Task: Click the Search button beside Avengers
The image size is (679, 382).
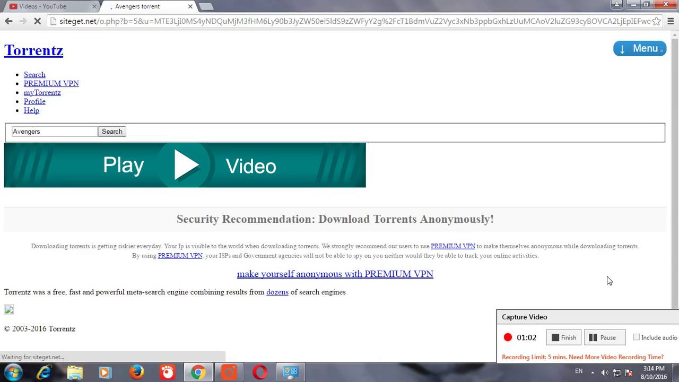Action: [112, 132]
